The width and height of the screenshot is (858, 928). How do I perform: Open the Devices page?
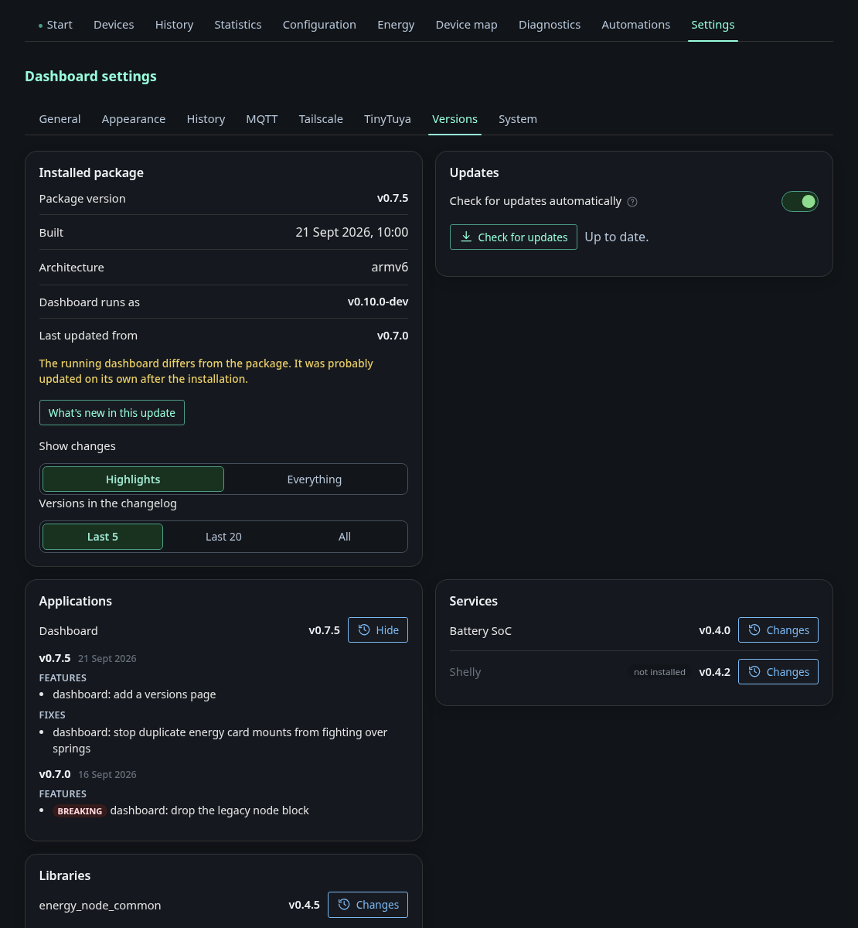[114, 25]
